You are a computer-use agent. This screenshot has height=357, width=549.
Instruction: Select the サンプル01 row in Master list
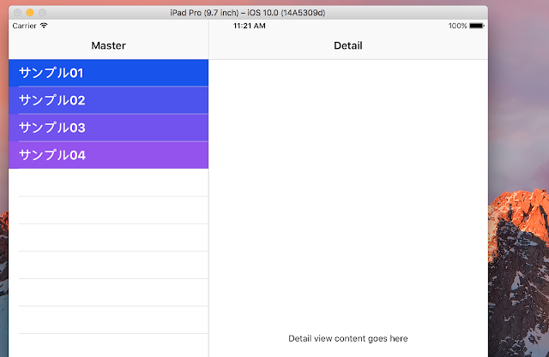(x=109, y=73)
